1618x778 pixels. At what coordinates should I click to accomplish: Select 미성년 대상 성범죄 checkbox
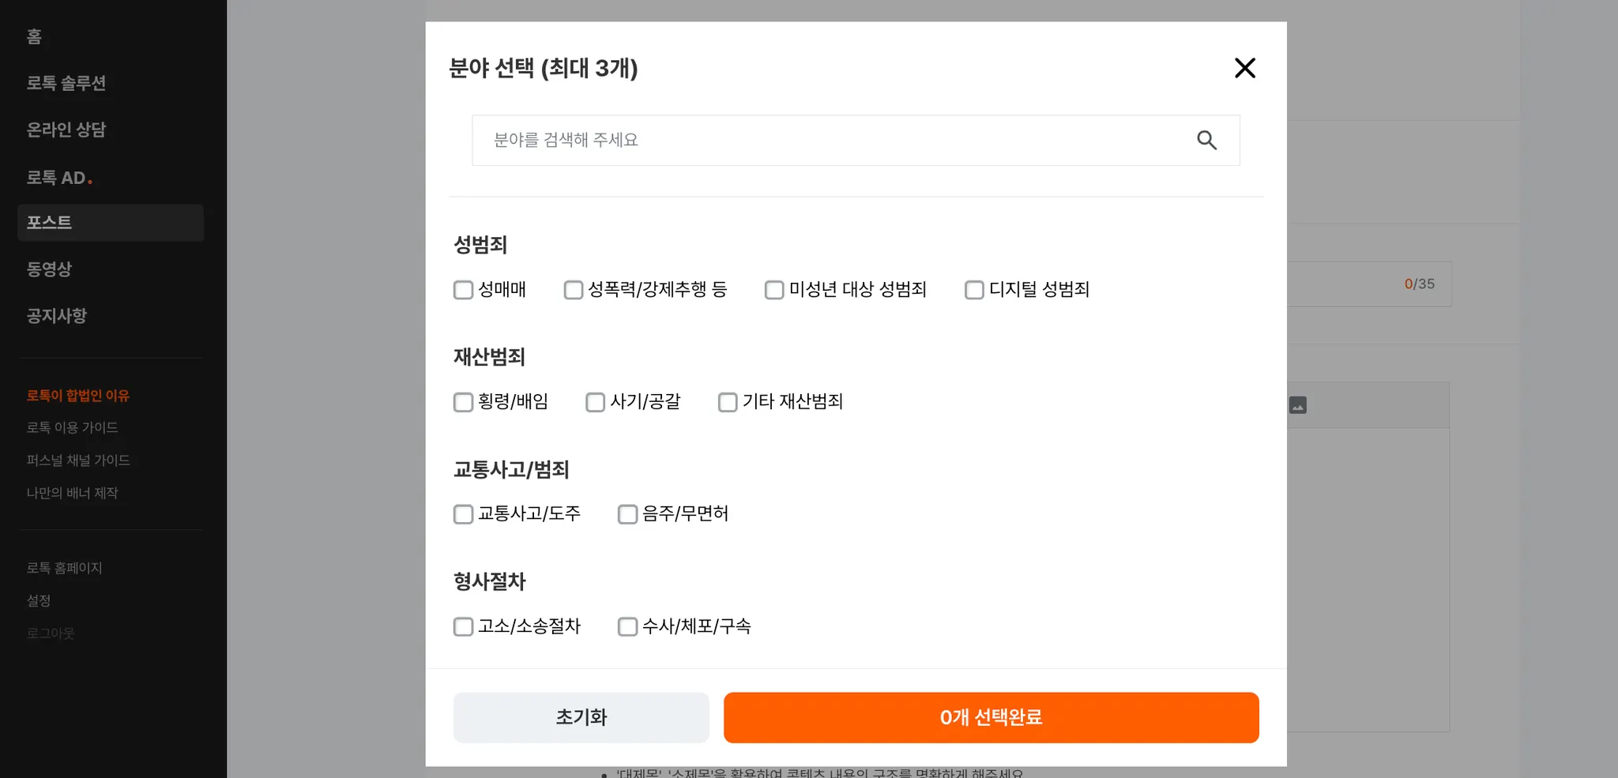[774, 290]
